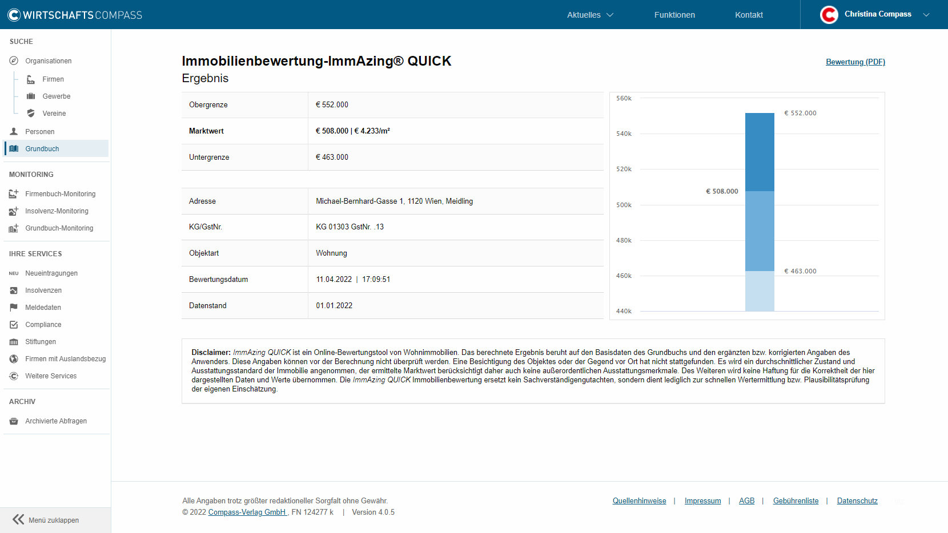The height and width of the screenshot is (533, 948).
Task: Go to Meldedaten section
Action: 43,308
